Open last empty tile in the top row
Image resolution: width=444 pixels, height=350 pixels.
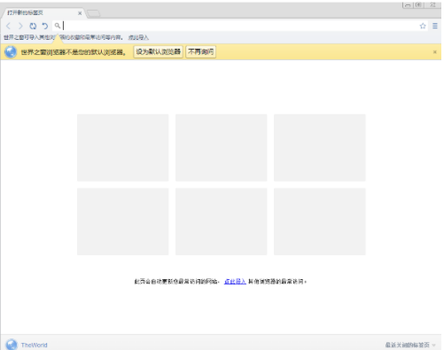320,148
